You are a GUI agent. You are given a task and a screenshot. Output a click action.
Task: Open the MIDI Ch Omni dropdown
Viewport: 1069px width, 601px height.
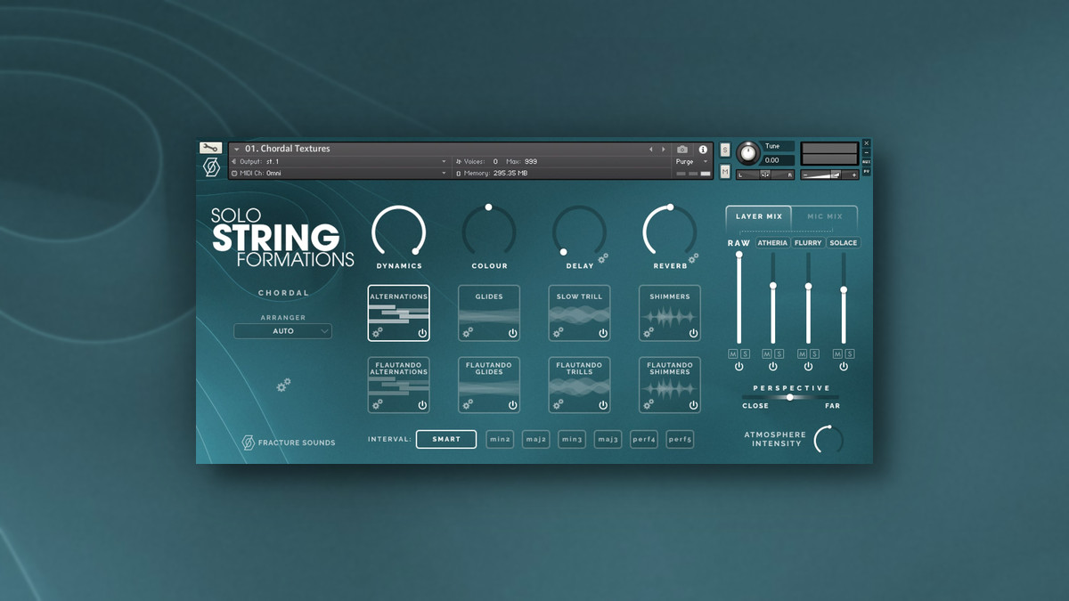[339, 173]
